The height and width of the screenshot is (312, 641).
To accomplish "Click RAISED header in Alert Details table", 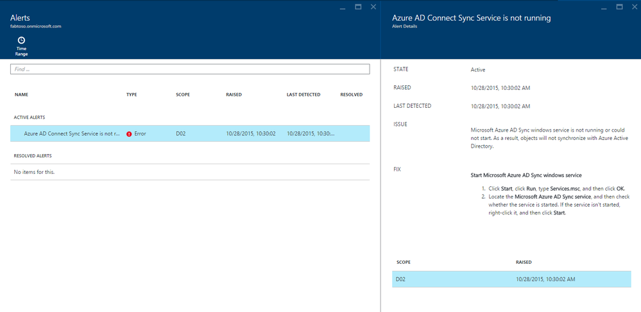I will click(524, 262).
